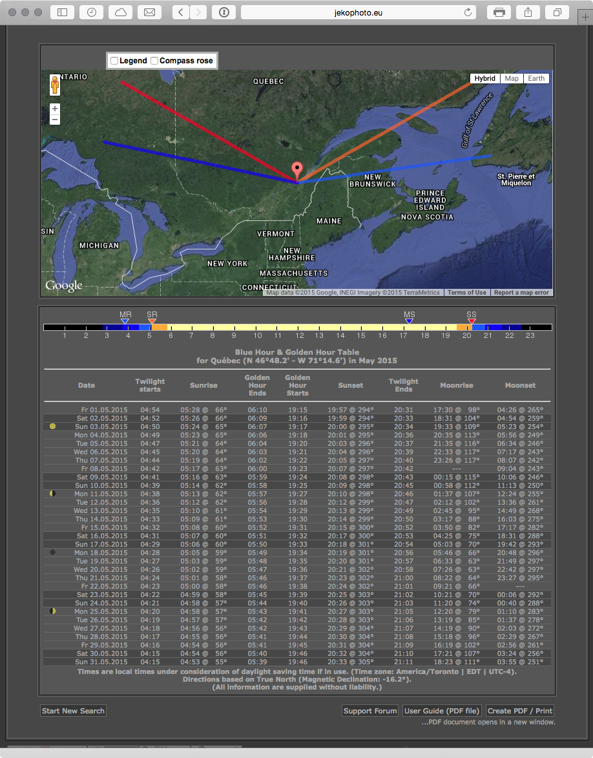Click the Google logo on the map

(x=64, y=286)
